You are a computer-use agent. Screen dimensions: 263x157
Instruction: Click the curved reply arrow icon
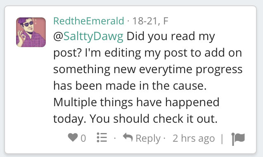(128, 137)
